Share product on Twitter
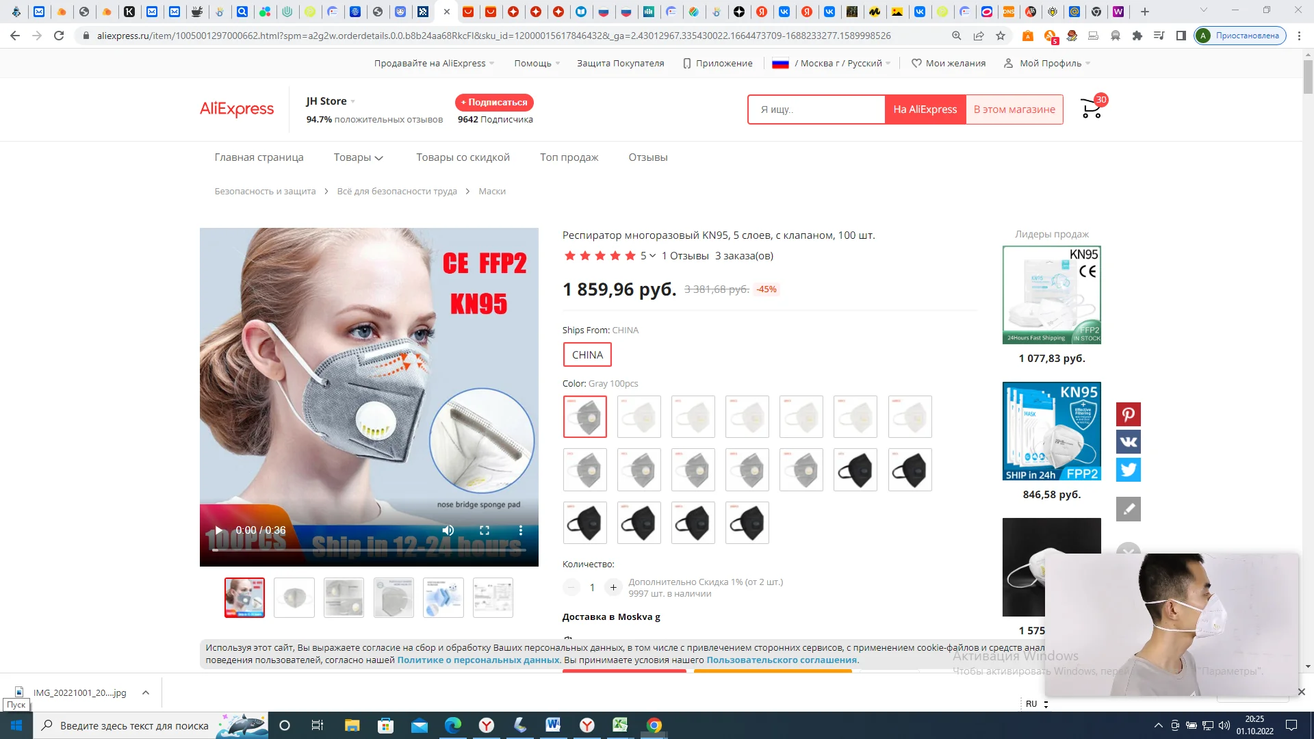 pyautogui.click(x=1128, y=469)
